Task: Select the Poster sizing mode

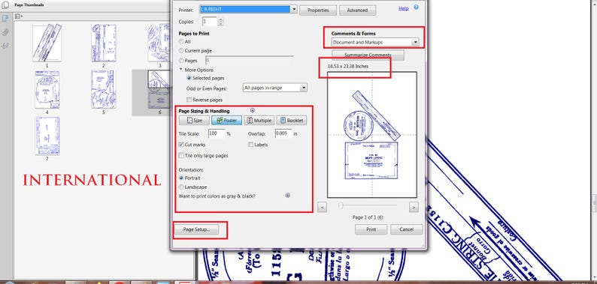Action: point(226,121)
